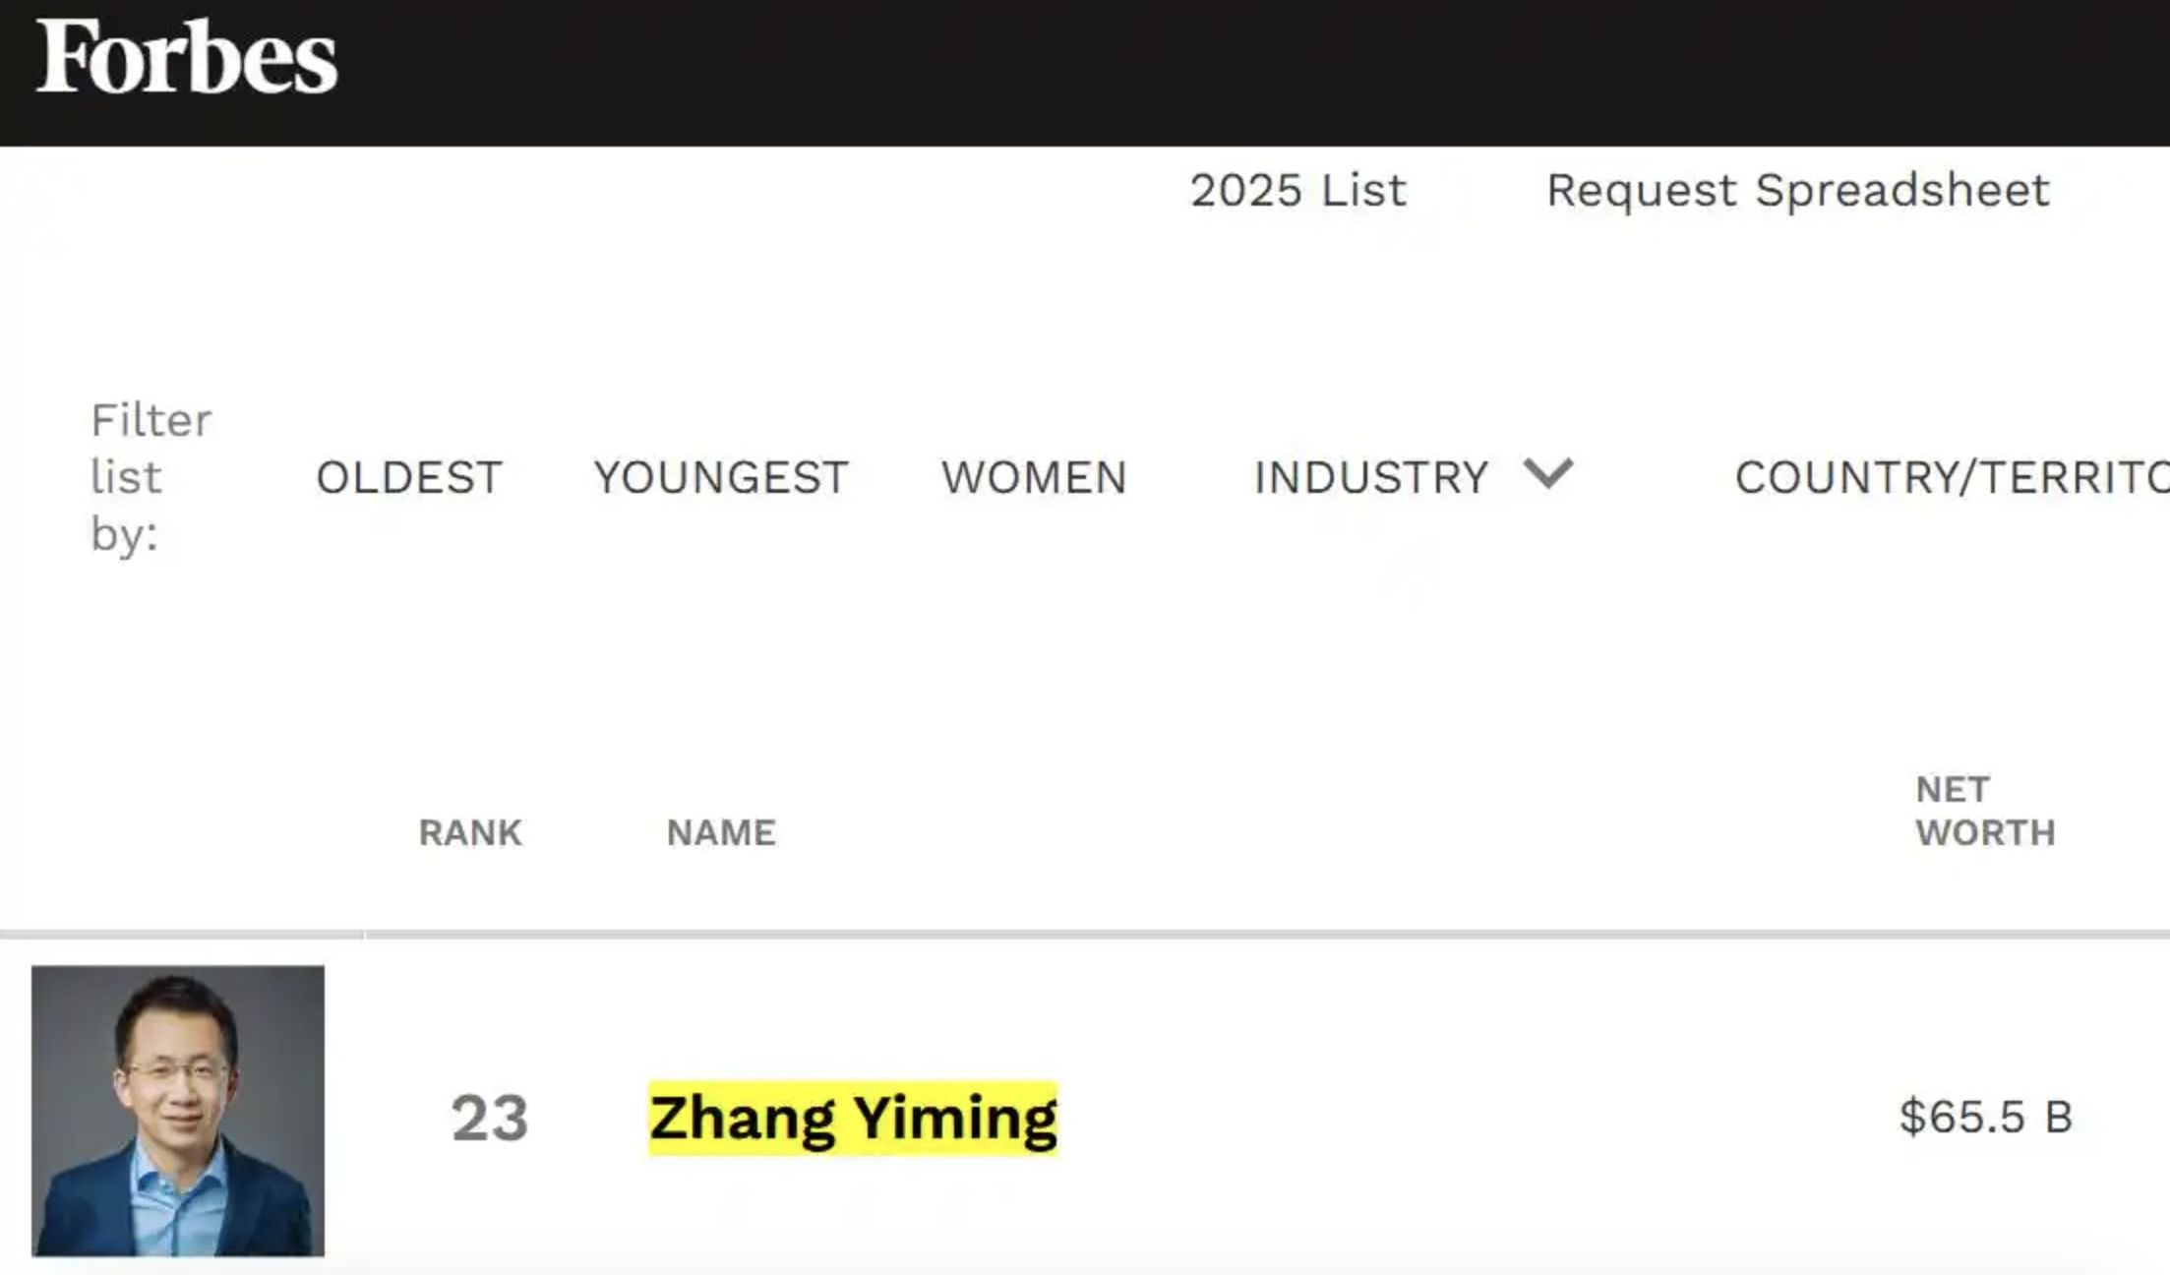Filter the list by WOMEN
The width and height of the screenshot is (2170, 1275).
1034,477
